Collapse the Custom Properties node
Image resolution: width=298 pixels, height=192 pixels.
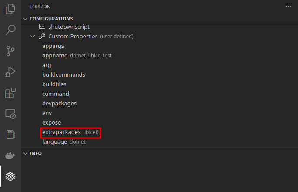(x=33, y=36)
